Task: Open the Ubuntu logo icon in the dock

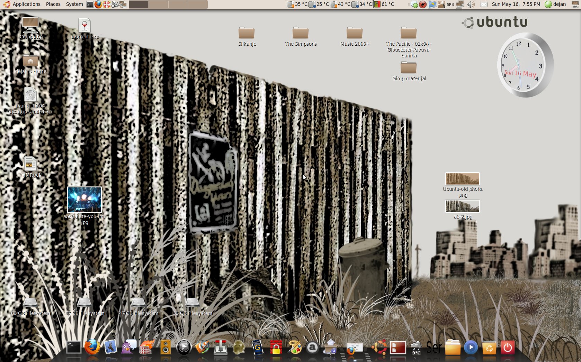Action: tap(379, 347)
